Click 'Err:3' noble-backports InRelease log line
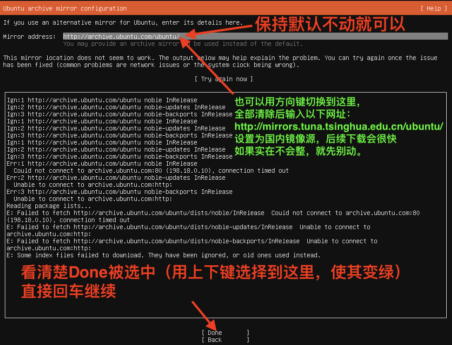This screenshot has height=345, width=452. pos(120,192)
